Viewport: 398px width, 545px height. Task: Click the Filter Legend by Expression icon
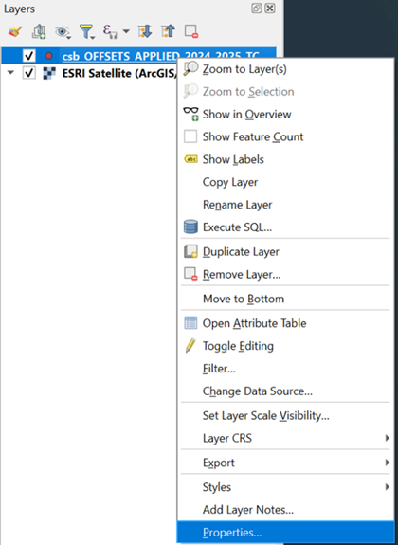pyautogui.click(x=110, y=31)
